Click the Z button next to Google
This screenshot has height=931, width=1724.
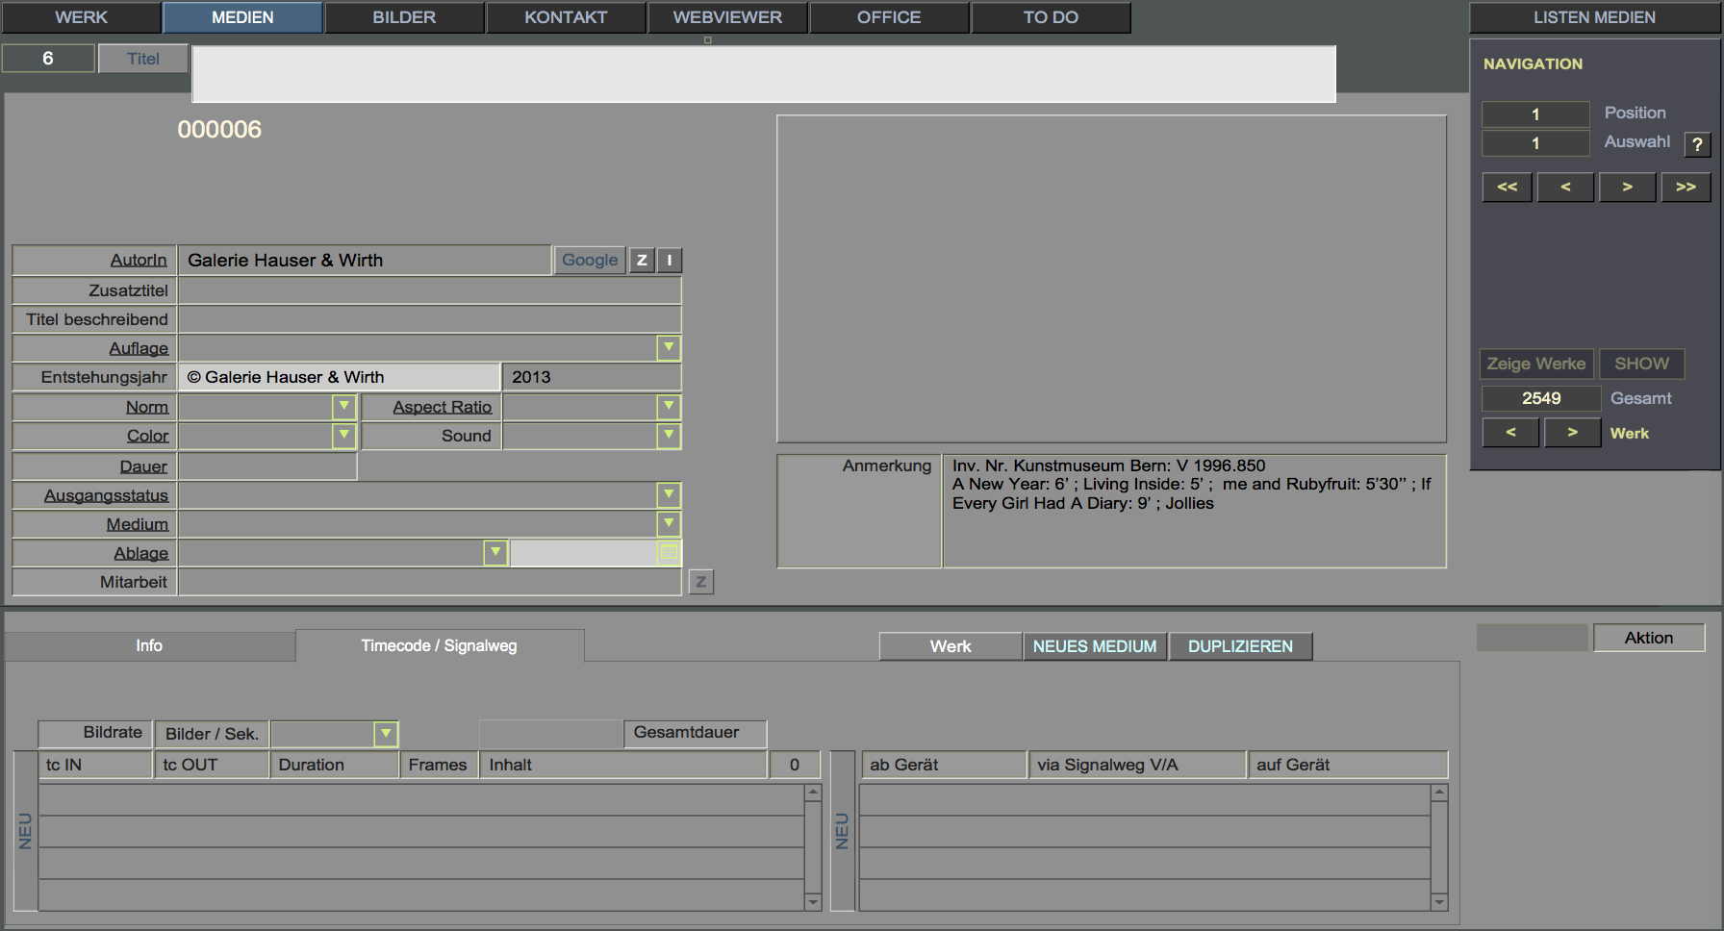pos(642,261)
